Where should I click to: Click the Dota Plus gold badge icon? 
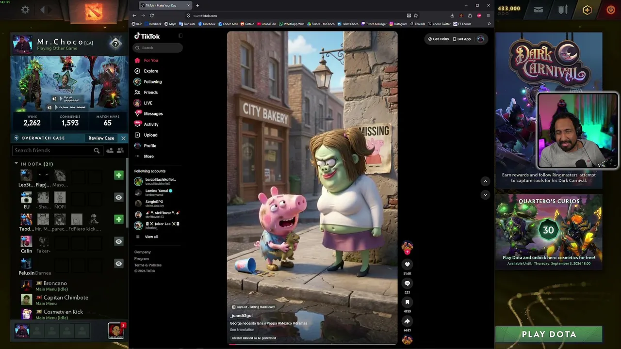coord(587,10)
